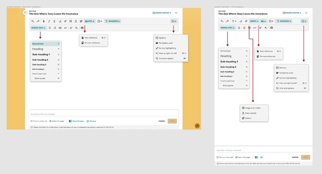Expand the Normal Text style dropdown at left

pyautogui.click(x=38, y=28)
